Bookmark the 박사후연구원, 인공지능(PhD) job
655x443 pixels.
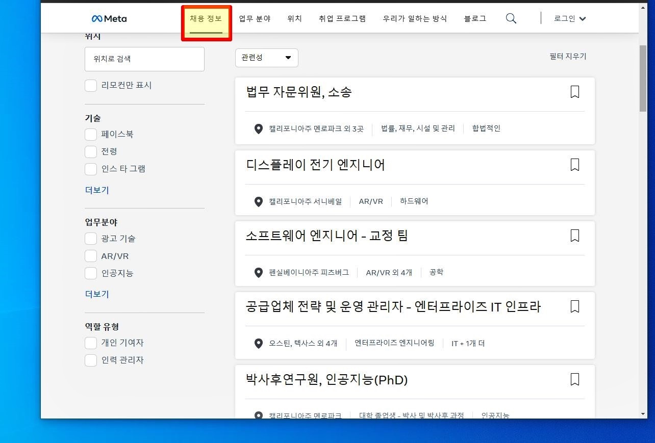(x=575, y=379)
